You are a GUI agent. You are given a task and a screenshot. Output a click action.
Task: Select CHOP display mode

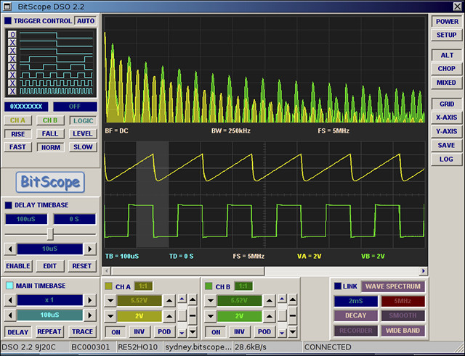(x=447, y=69)
